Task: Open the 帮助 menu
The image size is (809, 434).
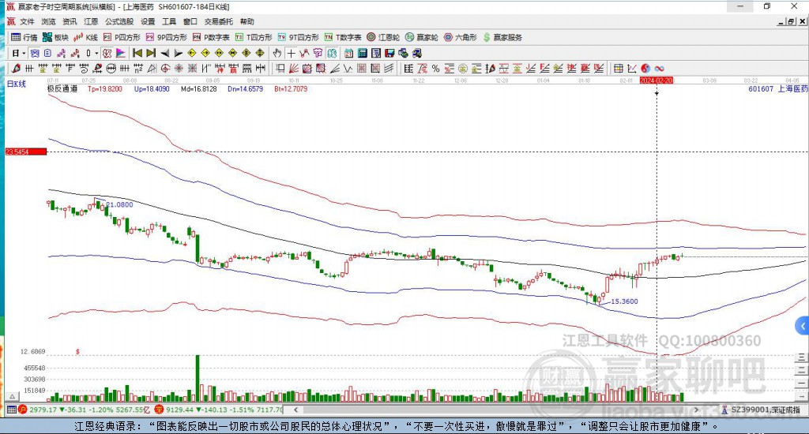Action: 247,21
